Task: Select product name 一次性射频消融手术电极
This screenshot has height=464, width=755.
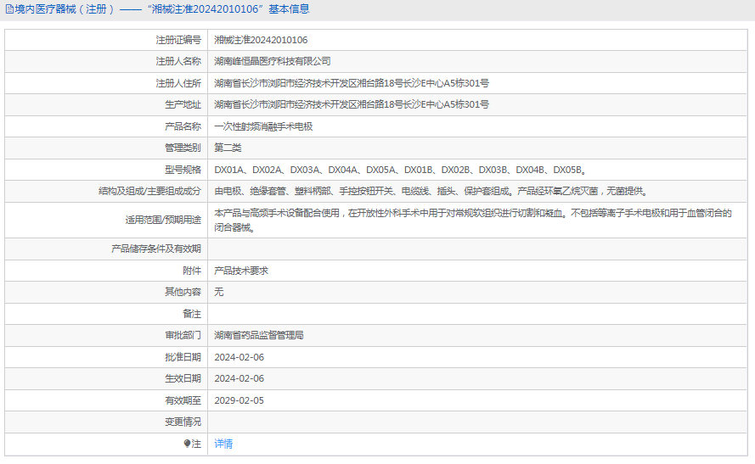Action: [263, 126]
